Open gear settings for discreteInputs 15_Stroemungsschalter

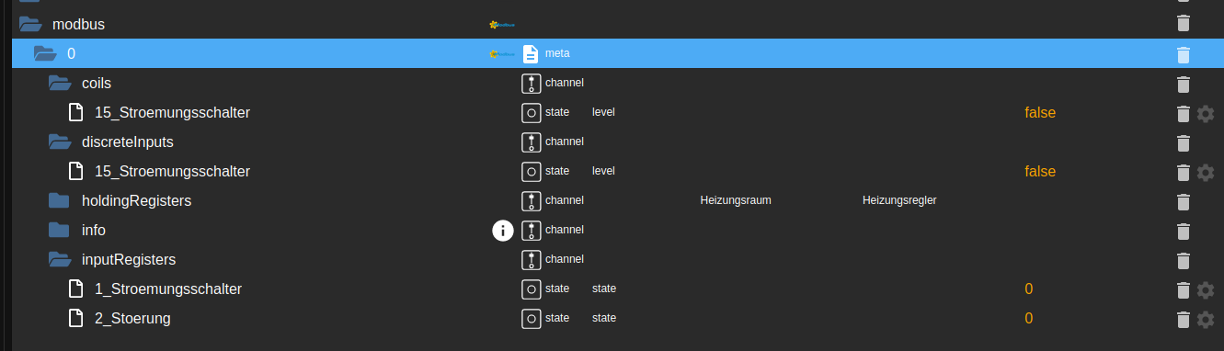pos(1206,172)
